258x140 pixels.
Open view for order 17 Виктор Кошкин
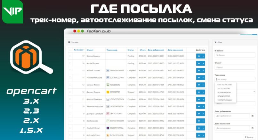pyautogui.click(x=199, y=56)
